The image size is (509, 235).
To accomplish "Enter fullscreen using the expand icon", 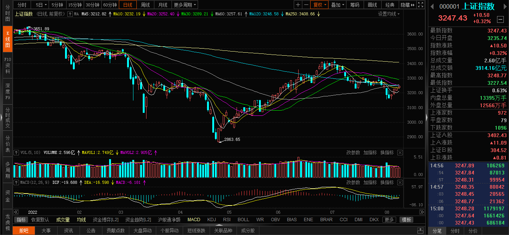I will [x=420, y=5].
